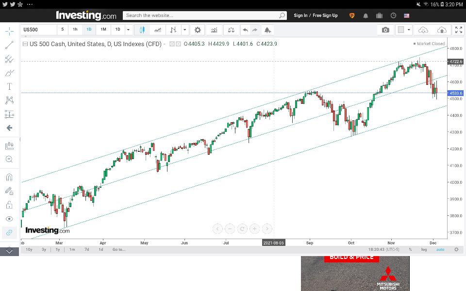
Task: Click the compare symbols scale icon
Action: click(x=231, y=30)
